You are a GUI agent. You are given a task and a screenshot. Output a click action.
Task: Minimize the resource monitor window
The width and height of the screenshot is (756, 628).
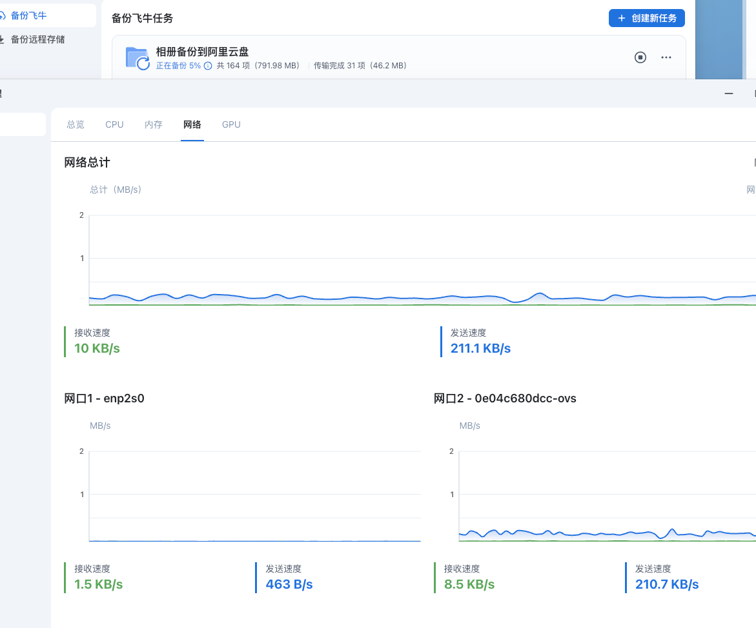coord(728,93)
